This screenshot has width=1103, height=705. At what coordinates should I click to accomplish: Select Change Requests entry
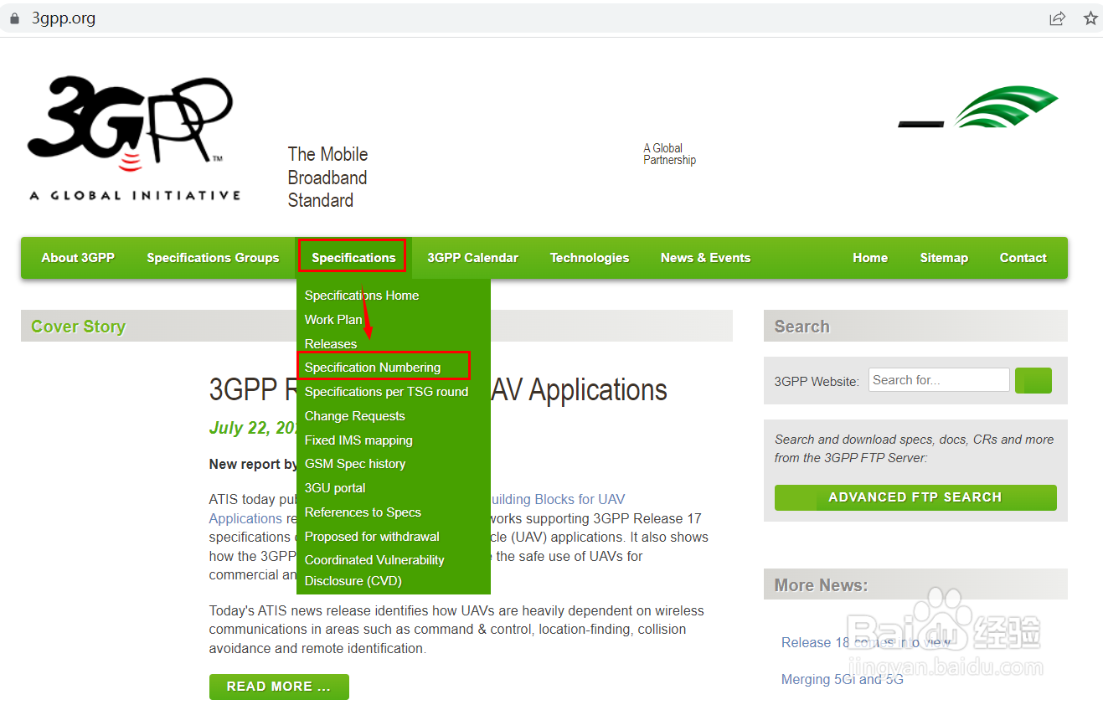tap(355, 416)
